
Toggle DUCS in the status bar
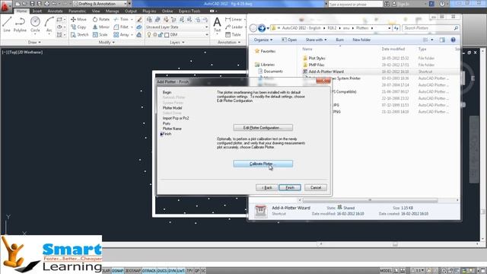162,271
